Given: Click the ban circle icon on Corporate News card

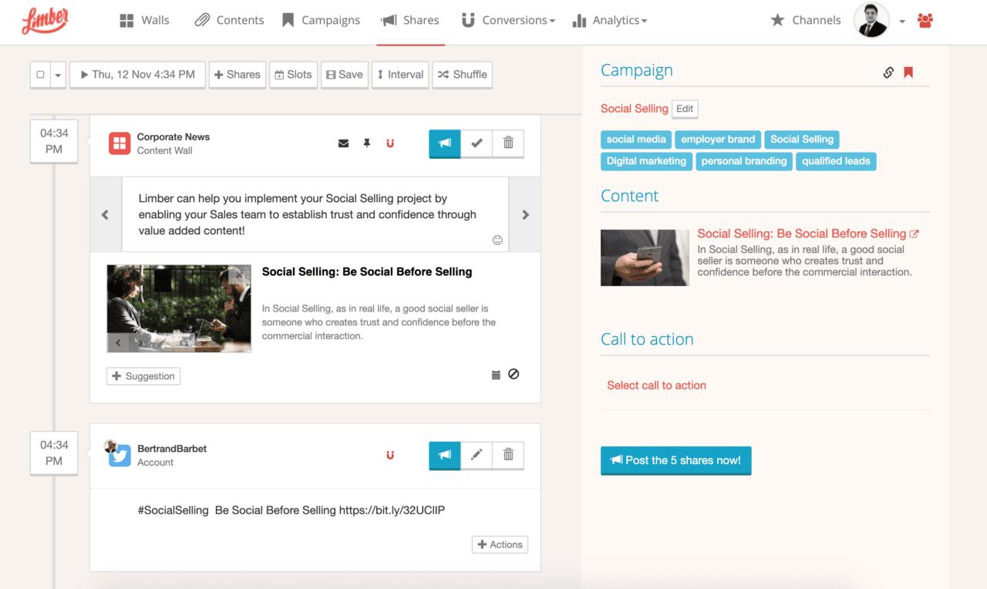Looking at the screenshot, I should point(514,374).
